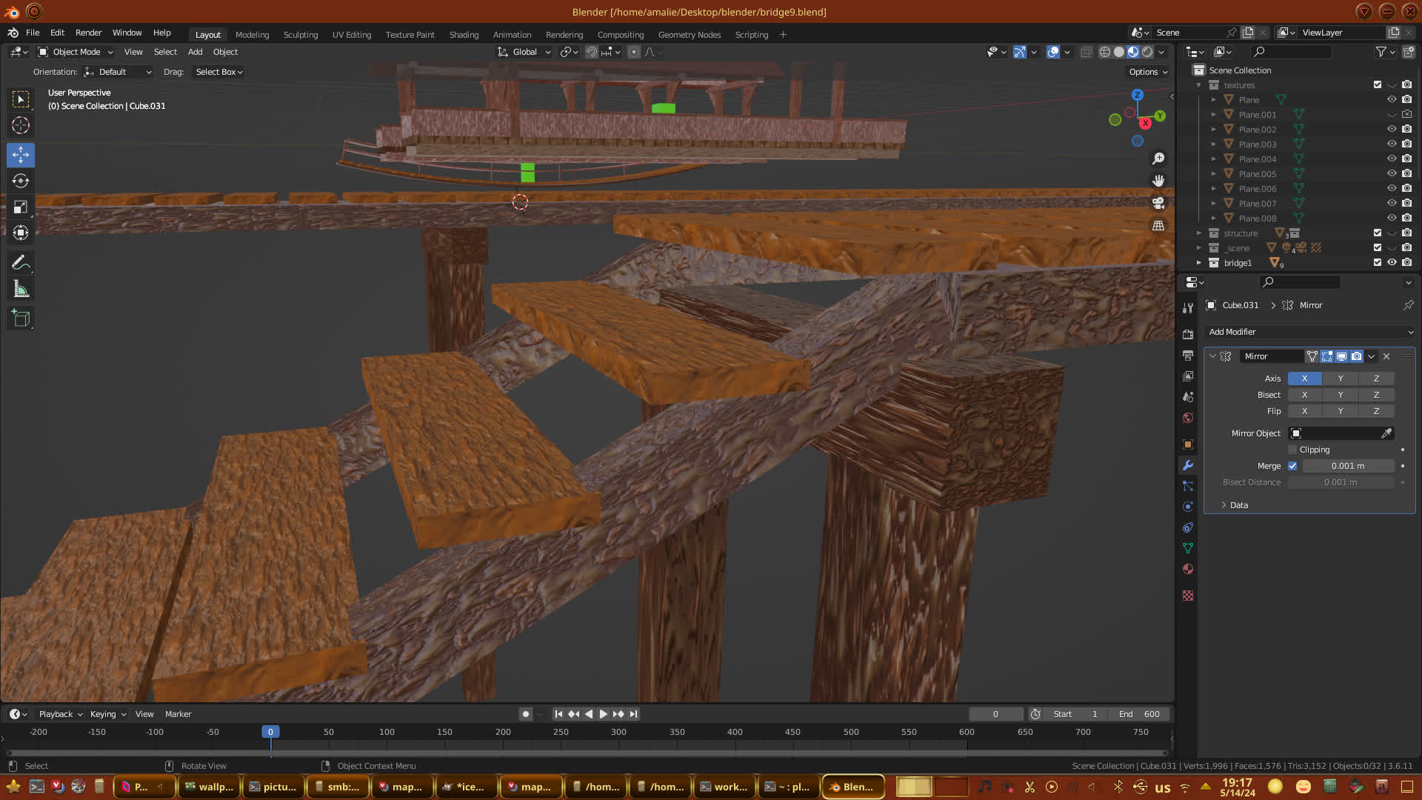Open viewport Options popover

click(1147, 72)
